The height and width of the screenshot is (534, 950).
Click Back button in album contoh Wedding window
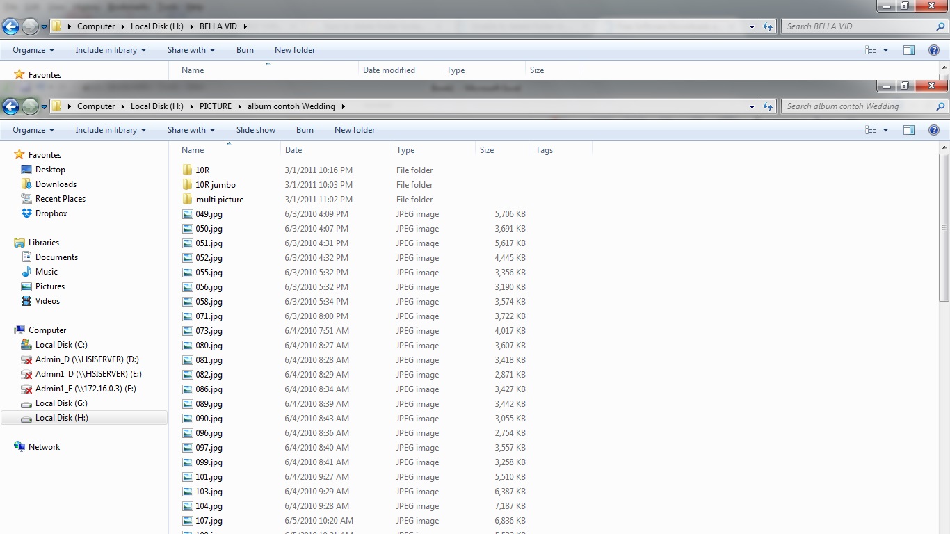pos(10,106)
